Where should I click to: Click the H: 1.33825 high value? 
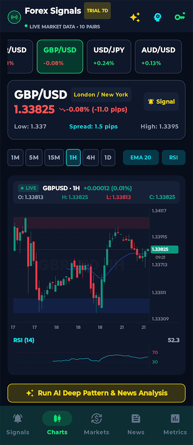point(75,197)
